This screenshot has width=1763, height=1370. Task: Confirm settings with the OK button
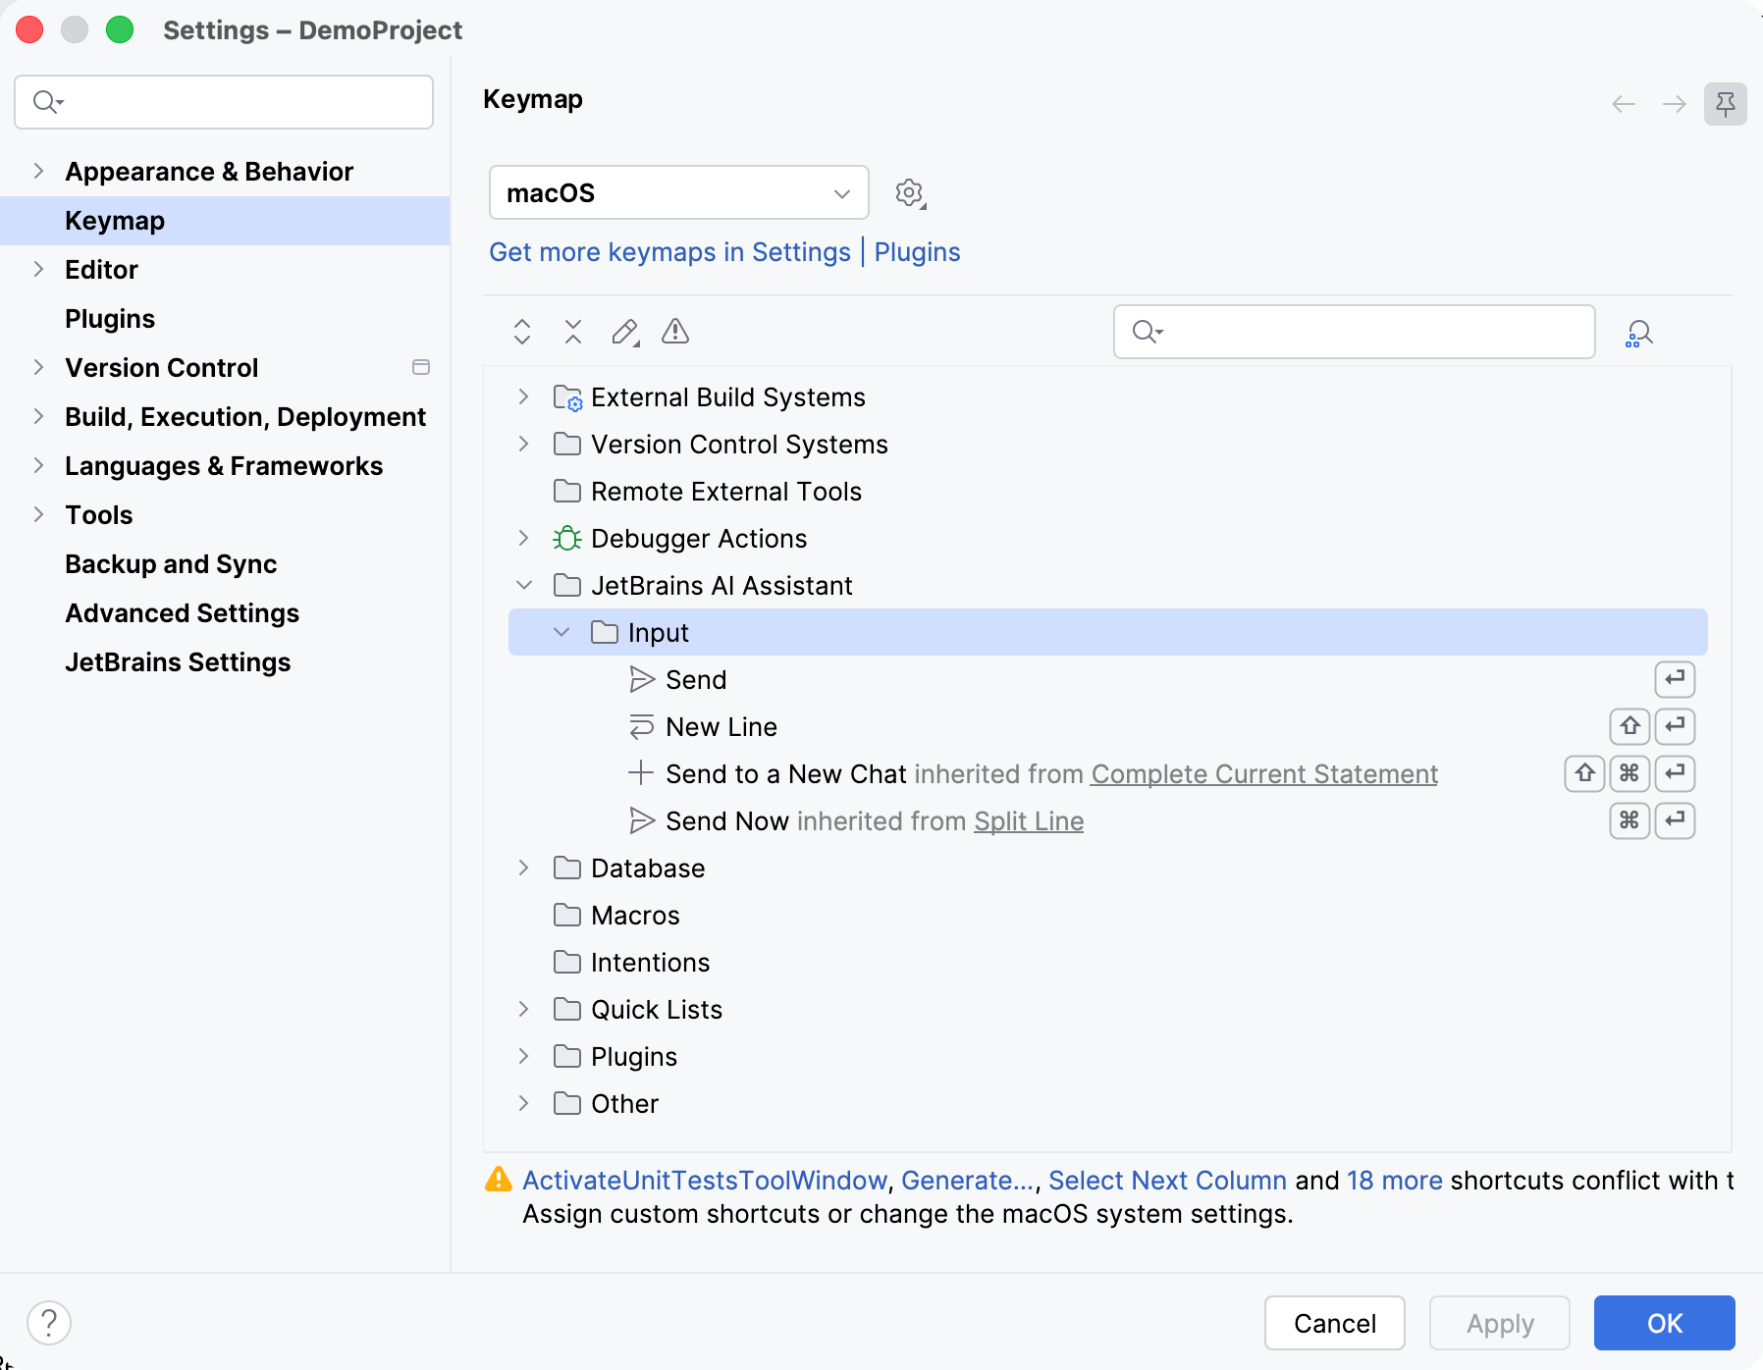(1665, 1323)
